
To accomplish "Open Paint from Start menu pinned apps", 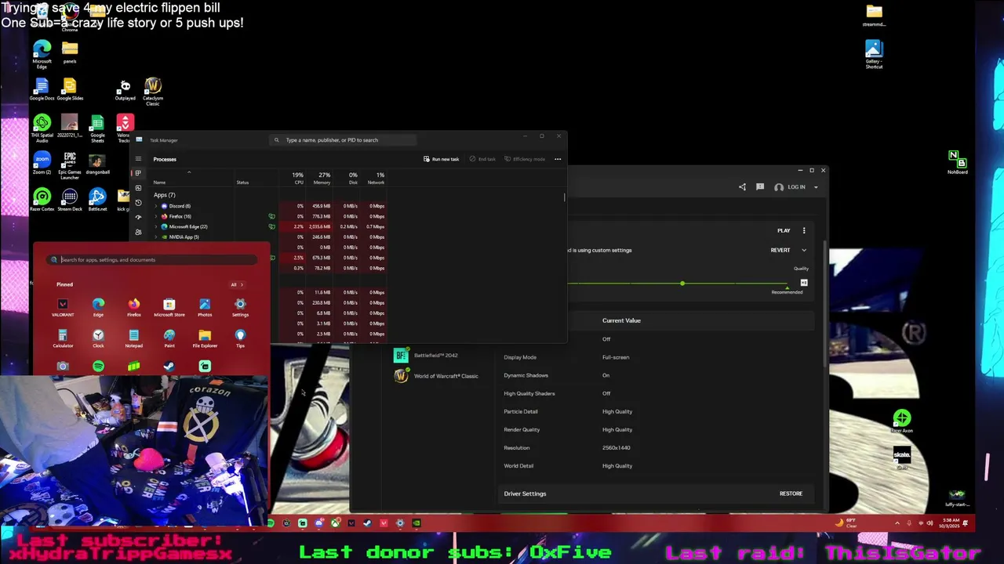I will [169, 338].
